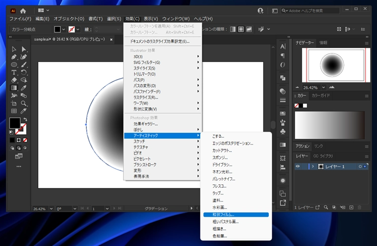Open ドキュメントのラスタライズ効果設定(E)...
This screenshot has width=377, height=246.
pos(163,41)
